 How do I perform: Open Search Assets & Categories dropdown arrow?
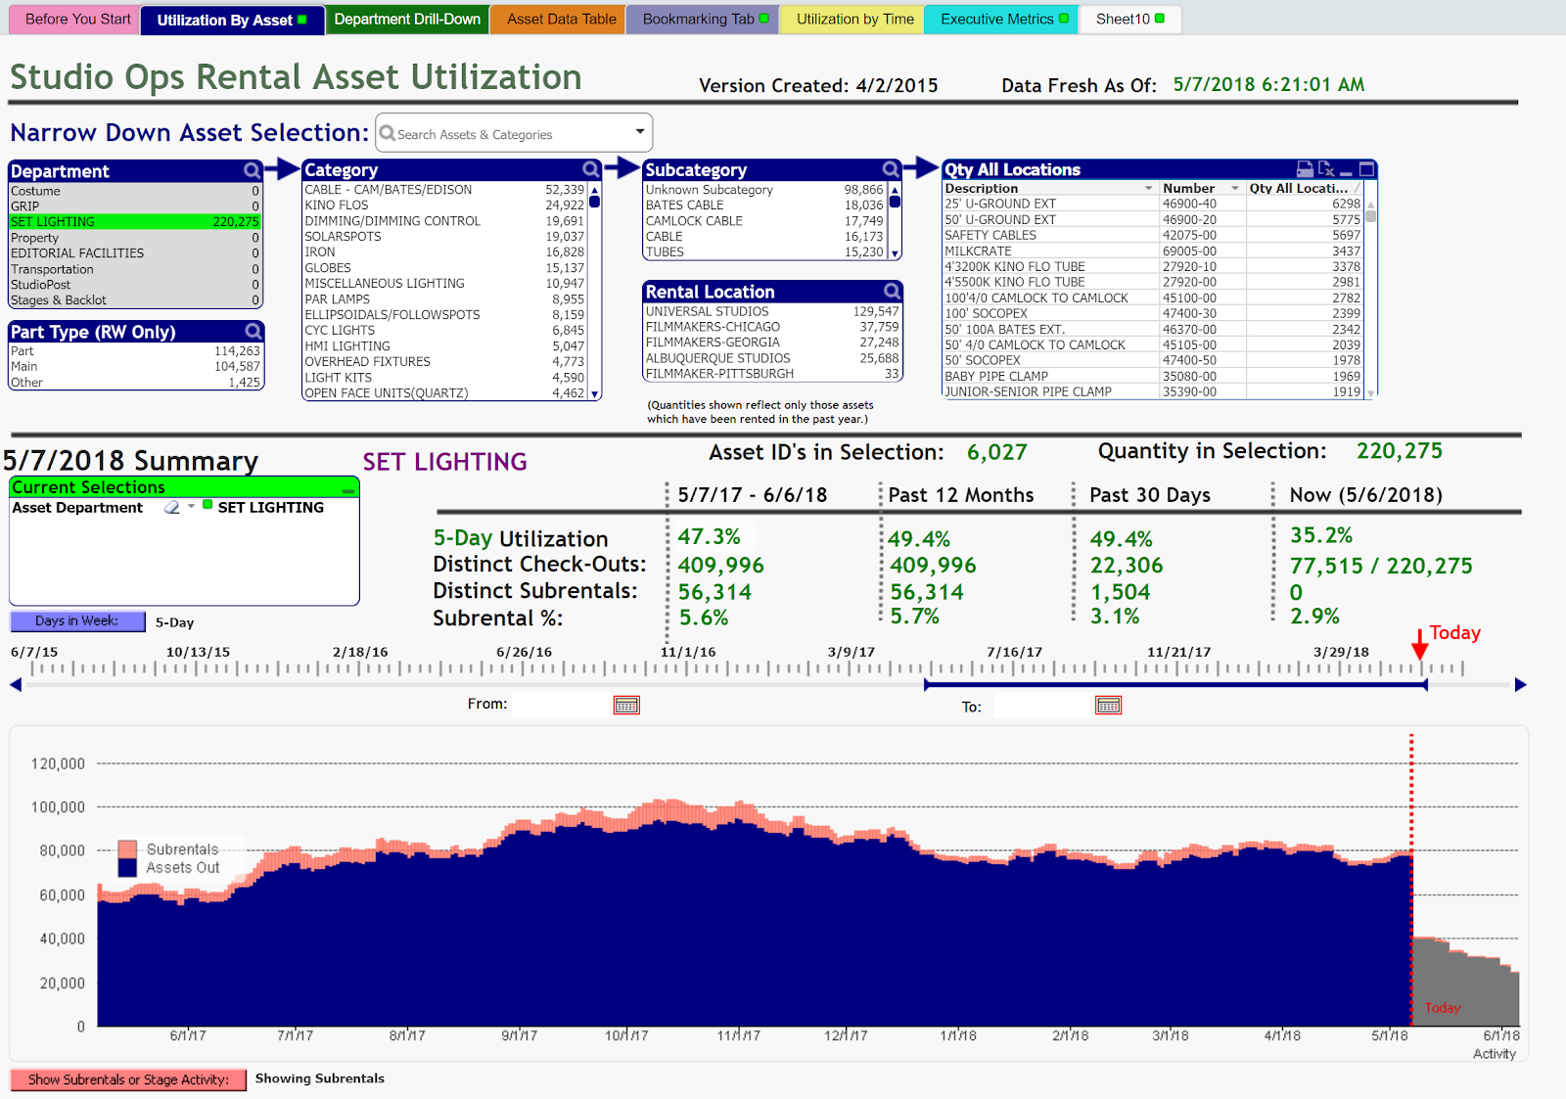coord(640,131)
